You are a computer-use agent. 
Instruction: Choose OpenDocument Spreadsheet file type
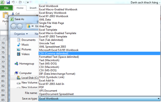click(x=99, y=94)
